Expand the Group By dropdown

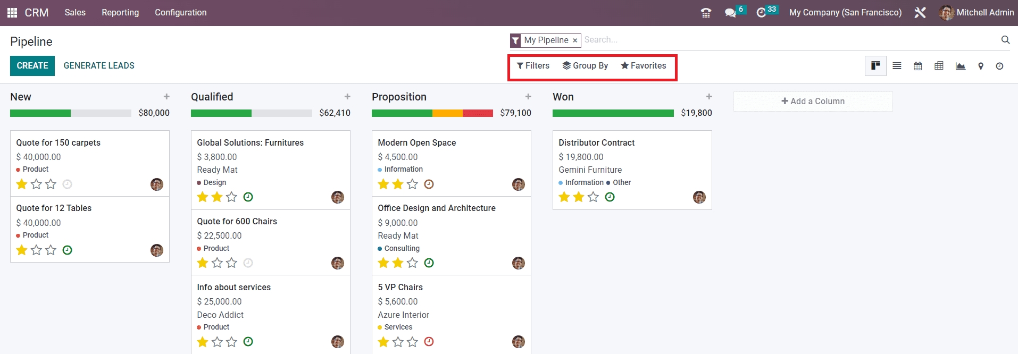tap(585, 66)
